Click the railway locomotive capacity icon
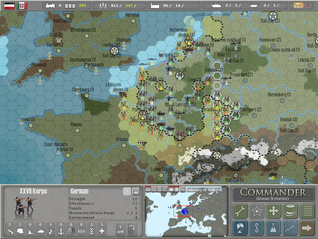The width and height of the screenshot is (318, 239). click(x=51, y=6)
